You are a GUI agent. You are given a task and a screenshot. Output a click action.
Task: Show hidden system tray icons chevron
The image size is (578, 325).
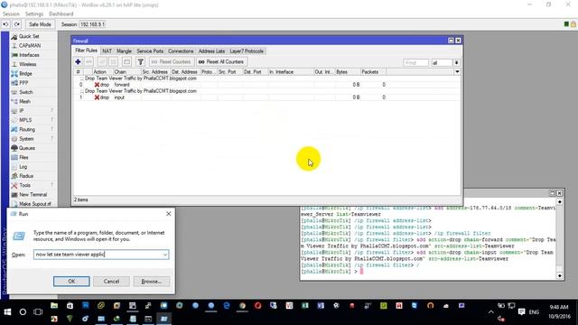pos(490,312)
